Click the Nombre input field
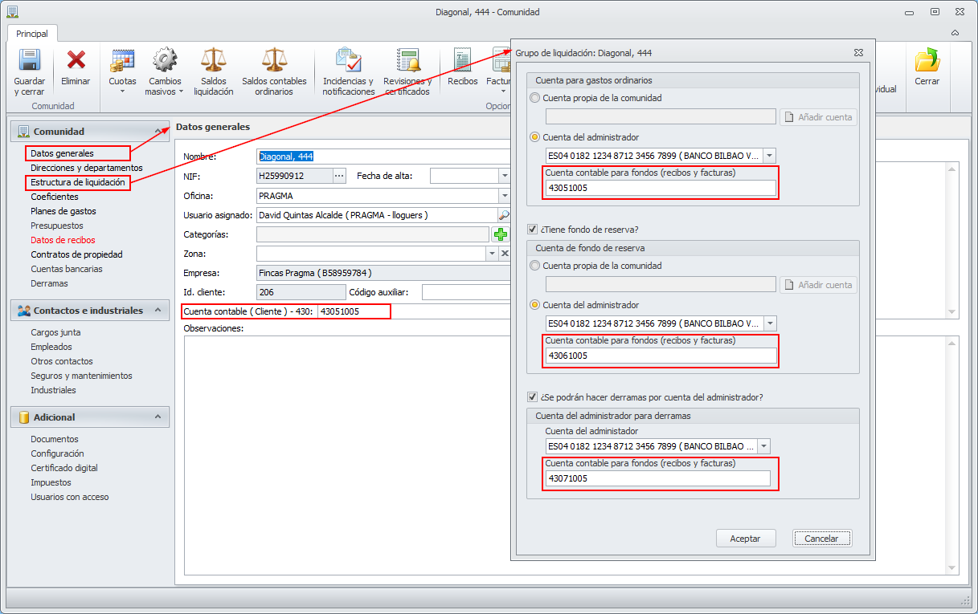The image size is (978, 614). (383, 156)
